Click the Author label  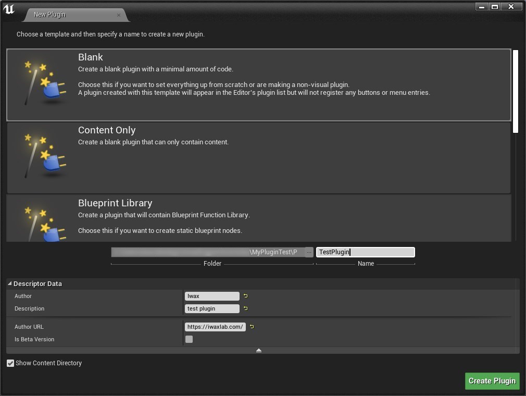point(23,296)
